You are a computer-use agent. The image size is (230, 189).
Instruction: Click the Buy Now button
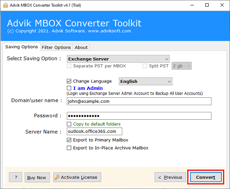coord(37,177)
